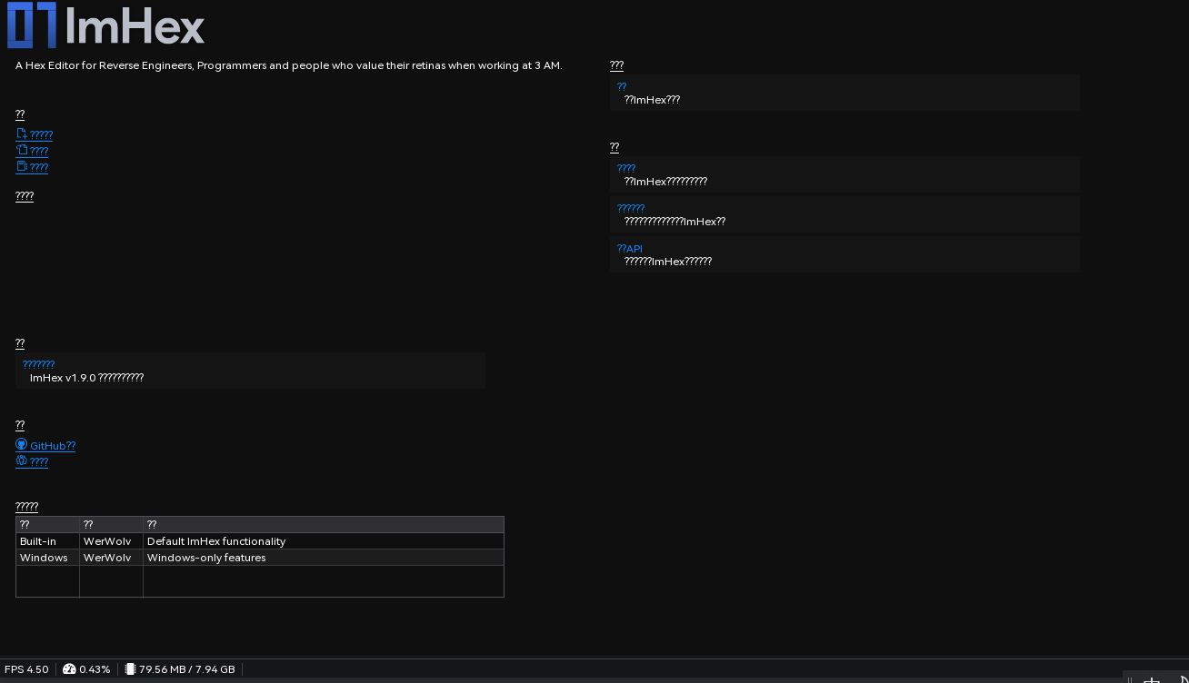Click the donate hands icon below GitHub
The height and width of the screenshot is (683, 1189).
click(x=20, y=460)
